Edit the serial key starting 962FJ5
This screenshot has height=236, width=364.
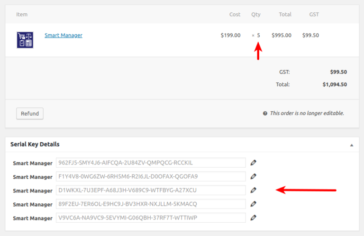[x=253, y=163]
